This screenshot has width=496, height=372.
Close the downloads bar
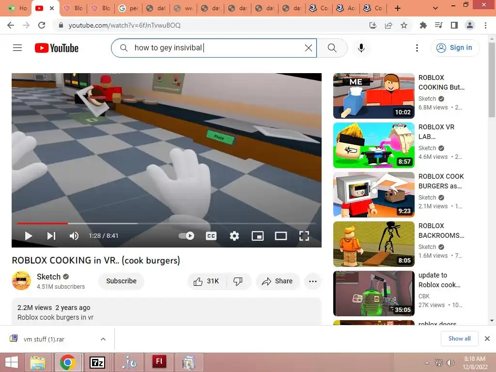tap(487, 339)
